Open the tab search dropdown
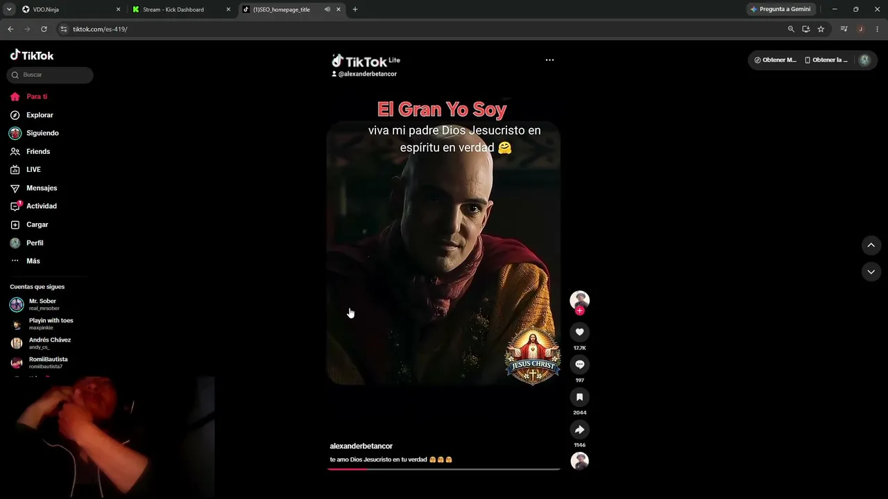 pos(9,10)
